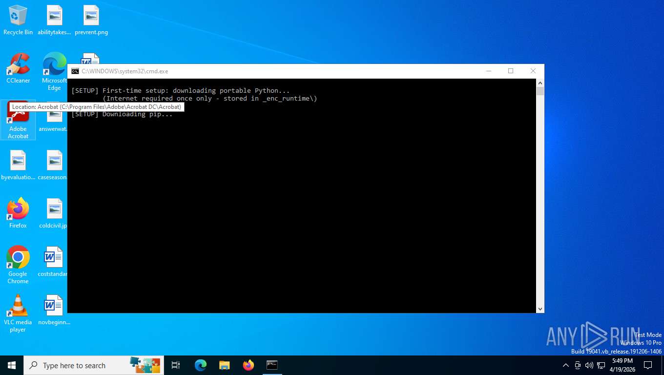Viewport: 664px width, 375px height.
Task: Click the 'Internet required once only' line
Action: pyautogui.click(x=210, y=99)
